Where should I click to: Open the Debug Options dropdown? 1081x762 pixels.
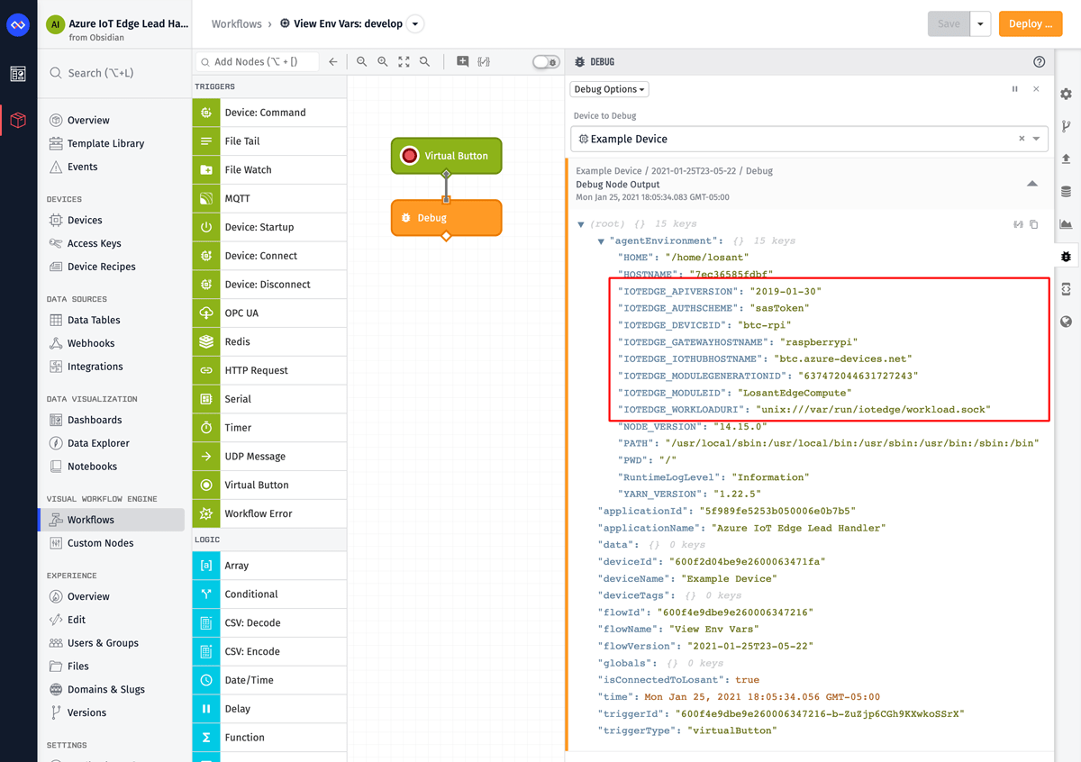pos(610,89)
